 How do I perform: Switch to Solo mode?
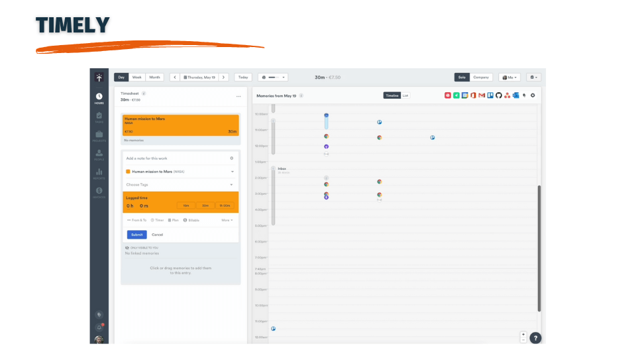tap(462, 77)
